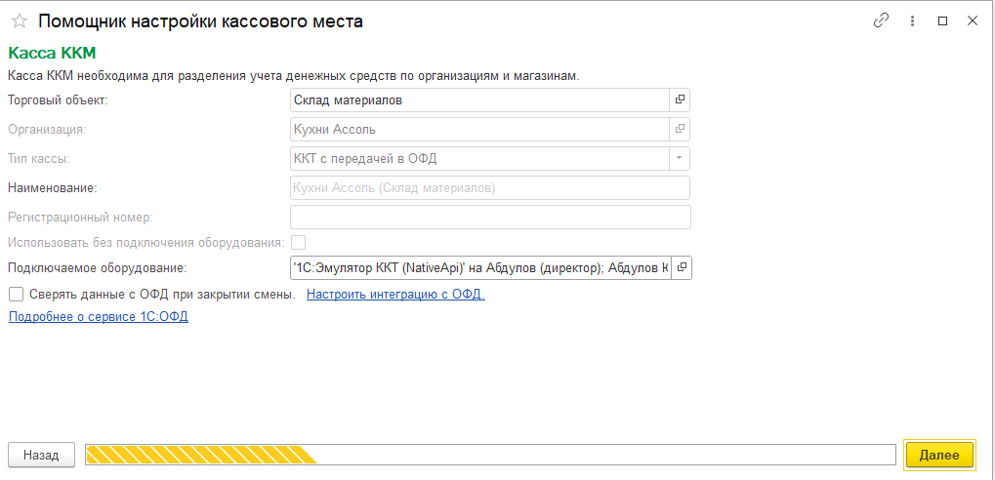Click the Касса ККМ green heading

click(x=52, y=52)
